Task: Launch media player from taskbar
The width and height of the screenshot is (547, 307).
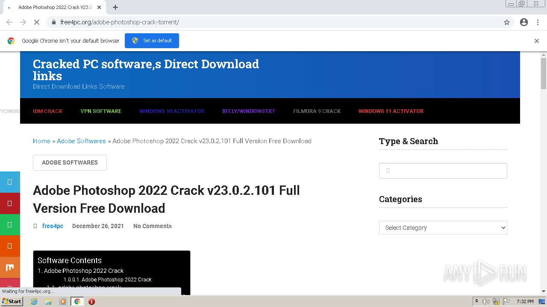Action: pos(63,301)
